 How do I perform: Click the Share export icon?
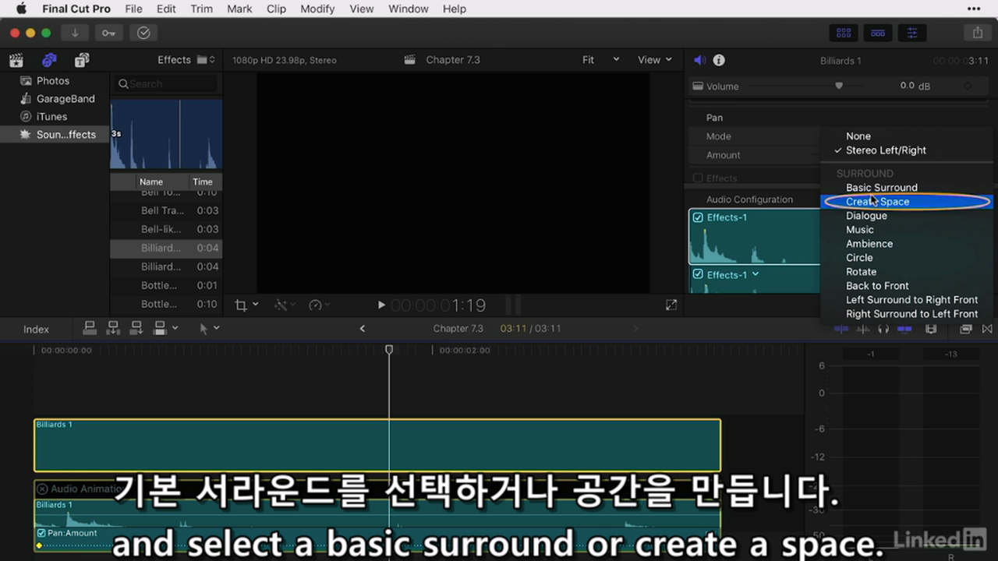[x=978, y=33]
